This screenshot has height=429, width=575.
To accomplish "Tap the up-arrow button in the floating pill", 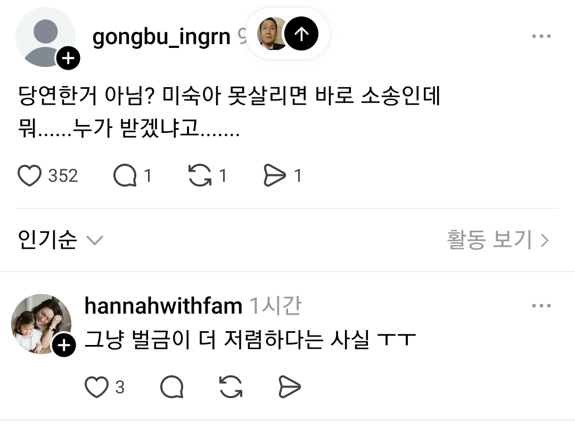I will (301, 33).
